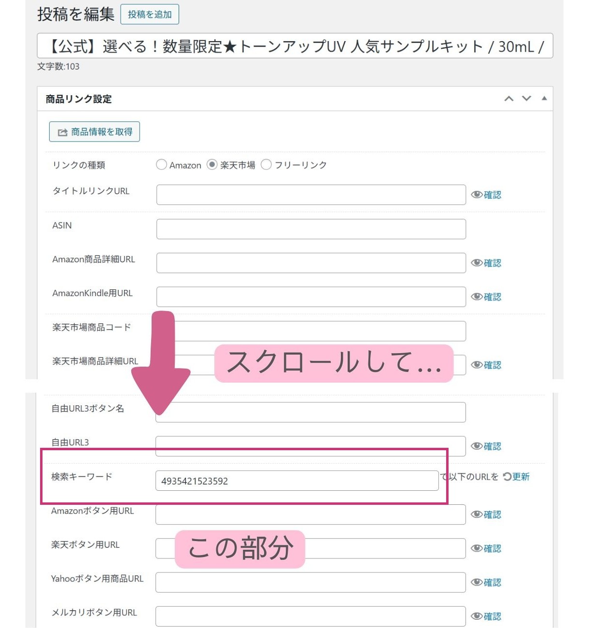The height and width of the screenshot is (628, 591).
Task: Click into the post title text field
Action: click(295, 46)
